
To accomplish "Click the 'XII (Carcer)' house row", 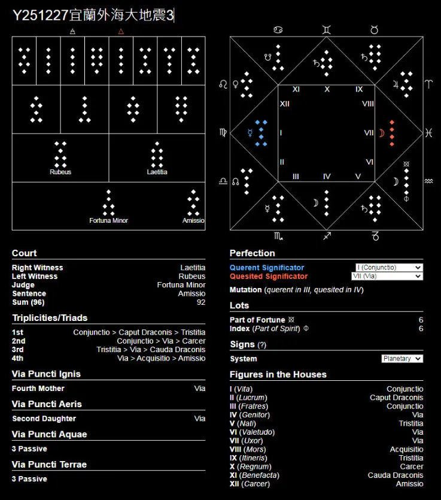I will point(326,484).
